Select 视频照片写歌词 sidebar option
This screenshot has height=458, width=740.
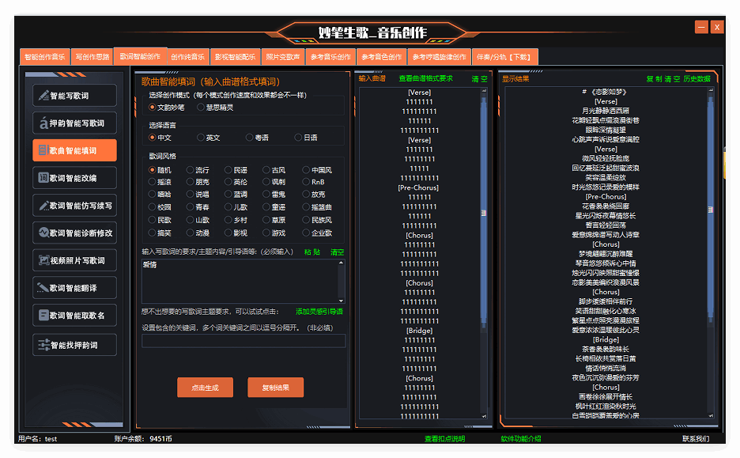click(74, 260)
